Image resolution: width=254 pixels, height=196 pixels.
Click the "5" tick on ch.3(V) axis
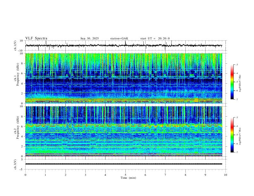(22, 159)
